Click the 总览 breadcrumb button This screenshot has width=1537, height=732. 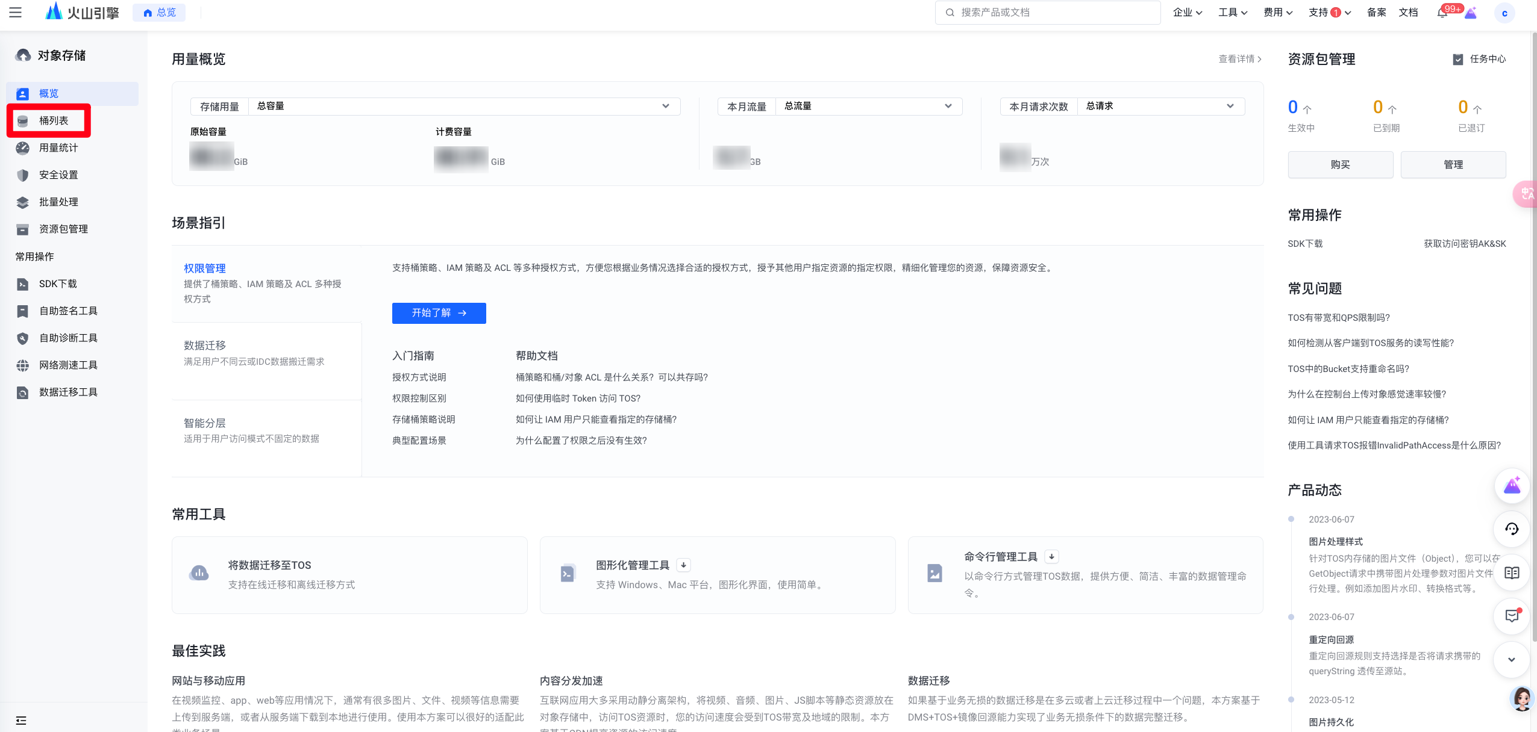[159, 13]
